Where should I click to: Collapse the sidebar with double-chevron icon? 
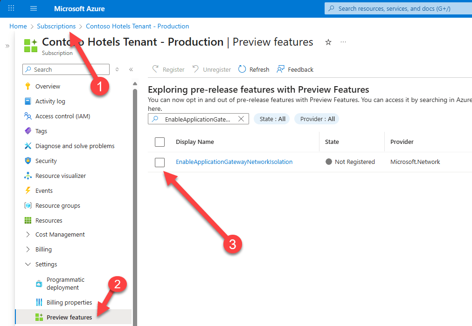point(131,69)
